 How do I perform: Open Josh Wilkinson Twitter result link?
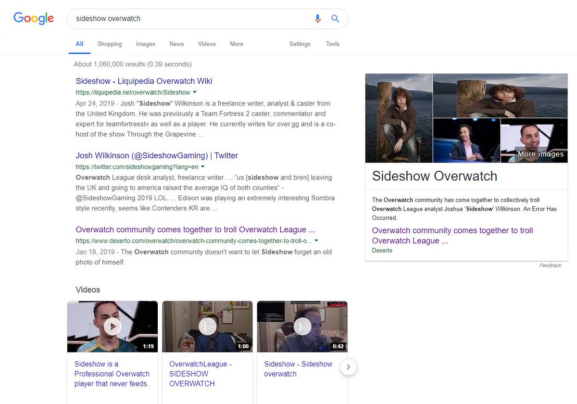coord(157,155)
